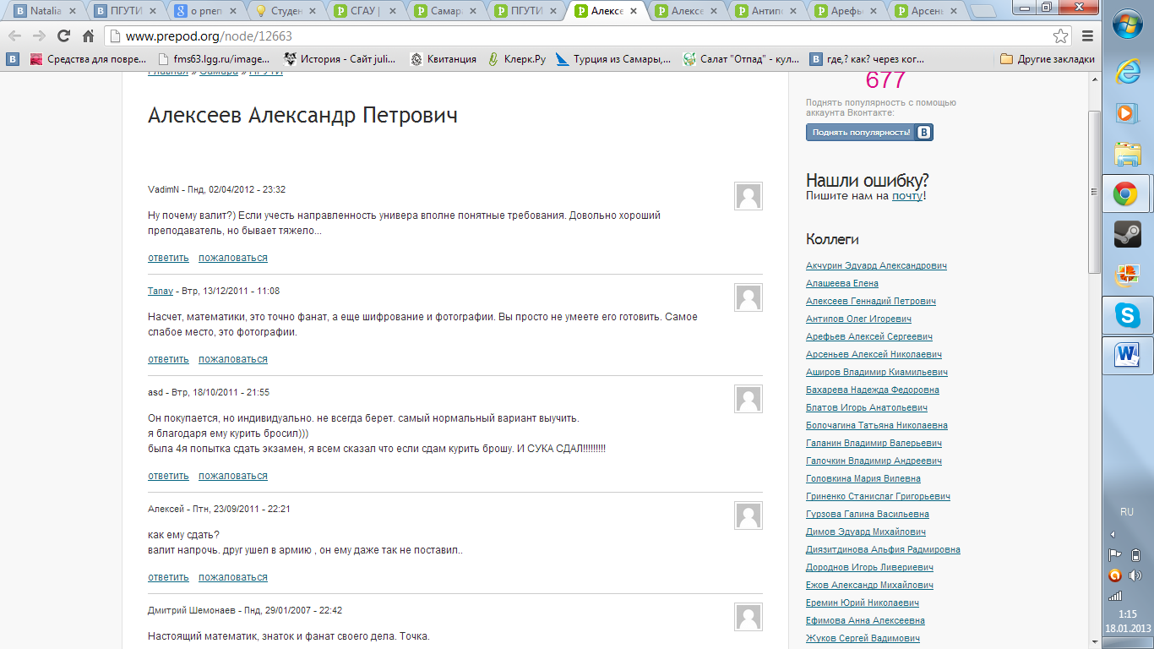Open colleague 'Акчурин Эдуард Александрович'
Screen dimensions: 1154x649
coord(876,265)
